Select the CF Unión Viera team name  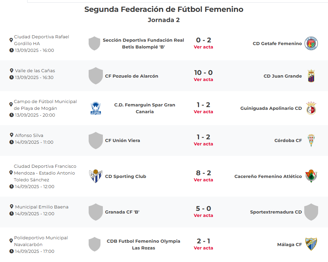click(x=123, y=140)
